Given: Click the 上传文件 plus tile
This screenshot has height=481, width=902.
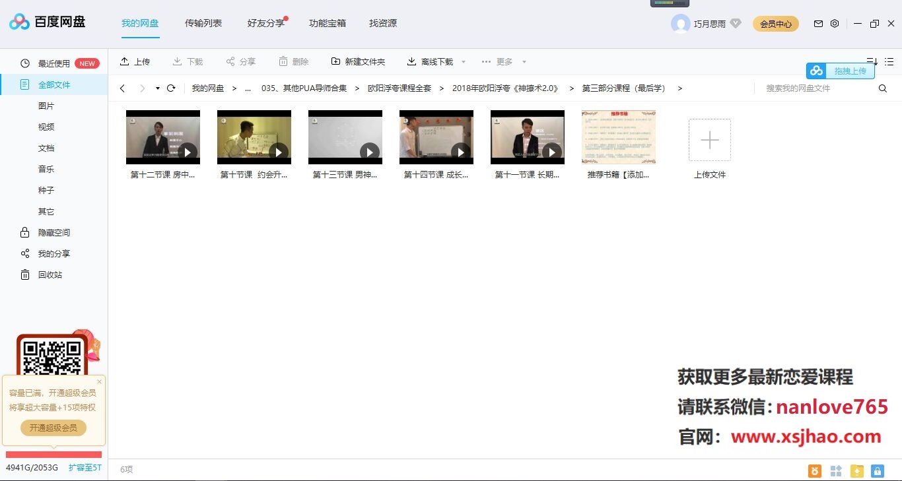Looking at the screenshot, I should 710,140.
